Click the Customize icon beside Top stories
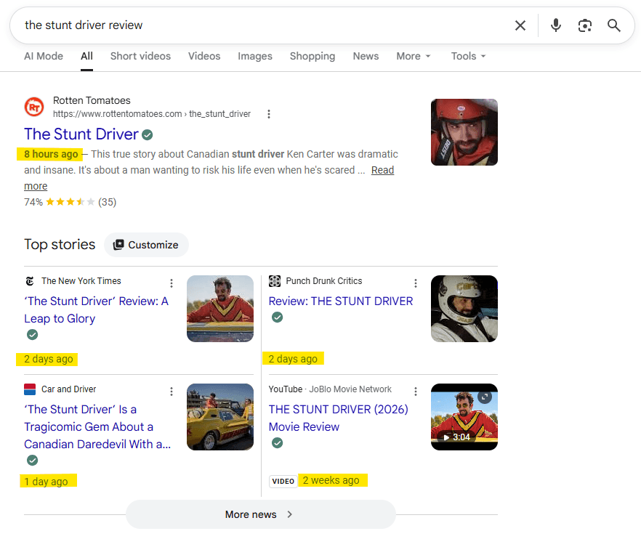Screen dimensions: 641x547 click(x=118, y=245)
